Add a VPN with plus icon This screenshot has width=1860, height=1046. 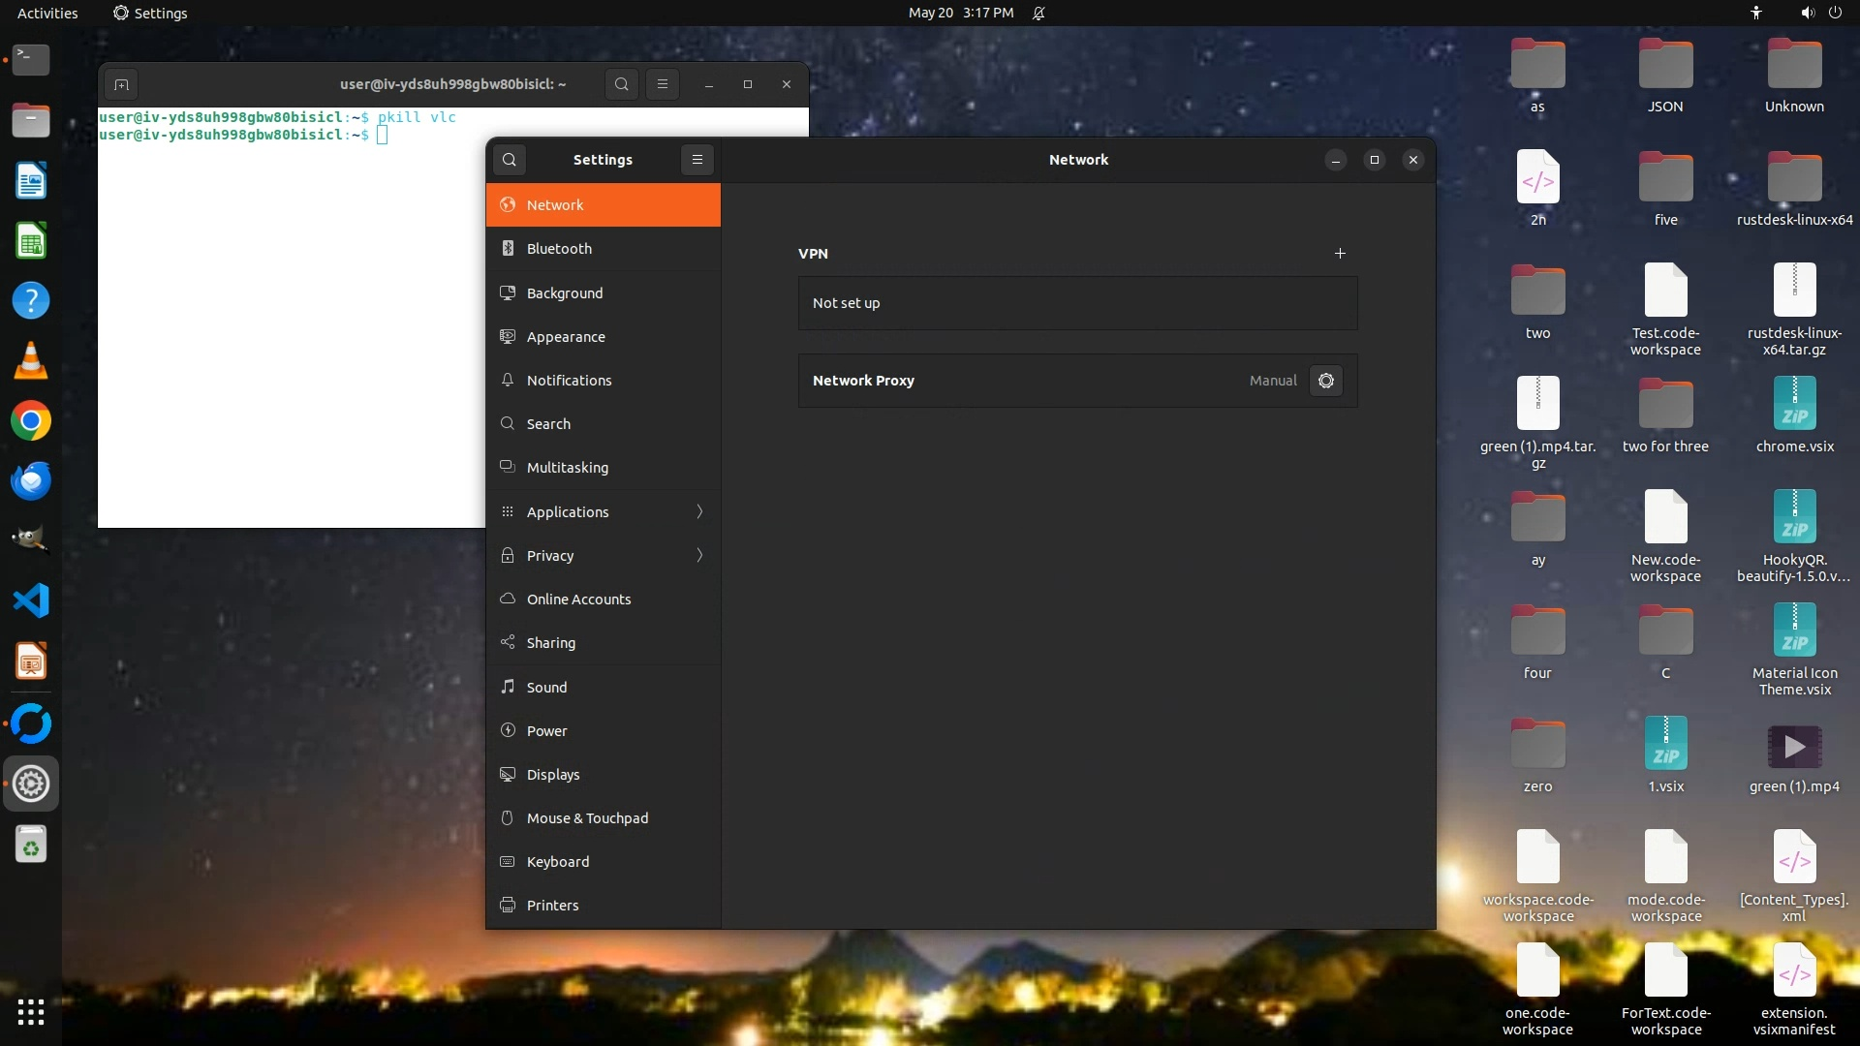point(1340,254)
